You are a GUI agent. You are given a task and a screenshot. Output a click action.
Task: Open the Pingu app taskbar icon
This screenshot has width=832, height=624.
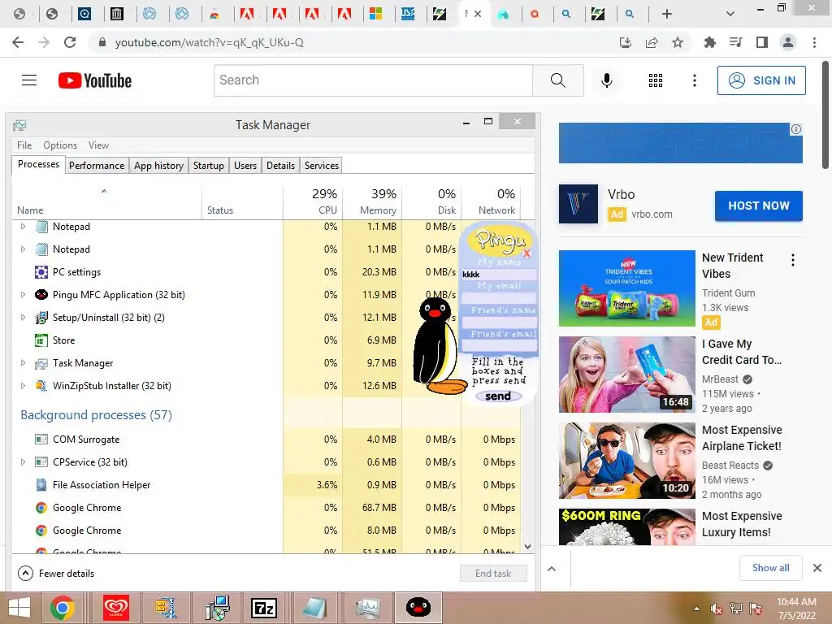click(x=418, y=608)
